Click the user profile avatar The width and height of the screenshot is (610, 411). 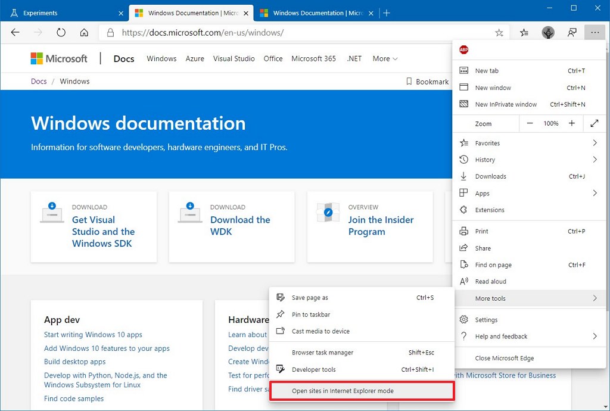tap(548, 33)
